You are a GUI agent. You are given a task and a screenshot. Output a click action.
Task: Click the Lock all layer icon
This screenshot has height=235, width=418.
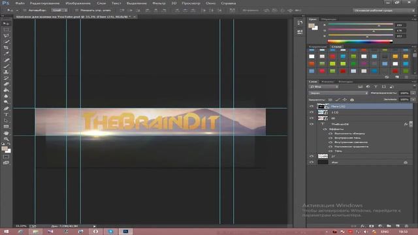[352, 100]
